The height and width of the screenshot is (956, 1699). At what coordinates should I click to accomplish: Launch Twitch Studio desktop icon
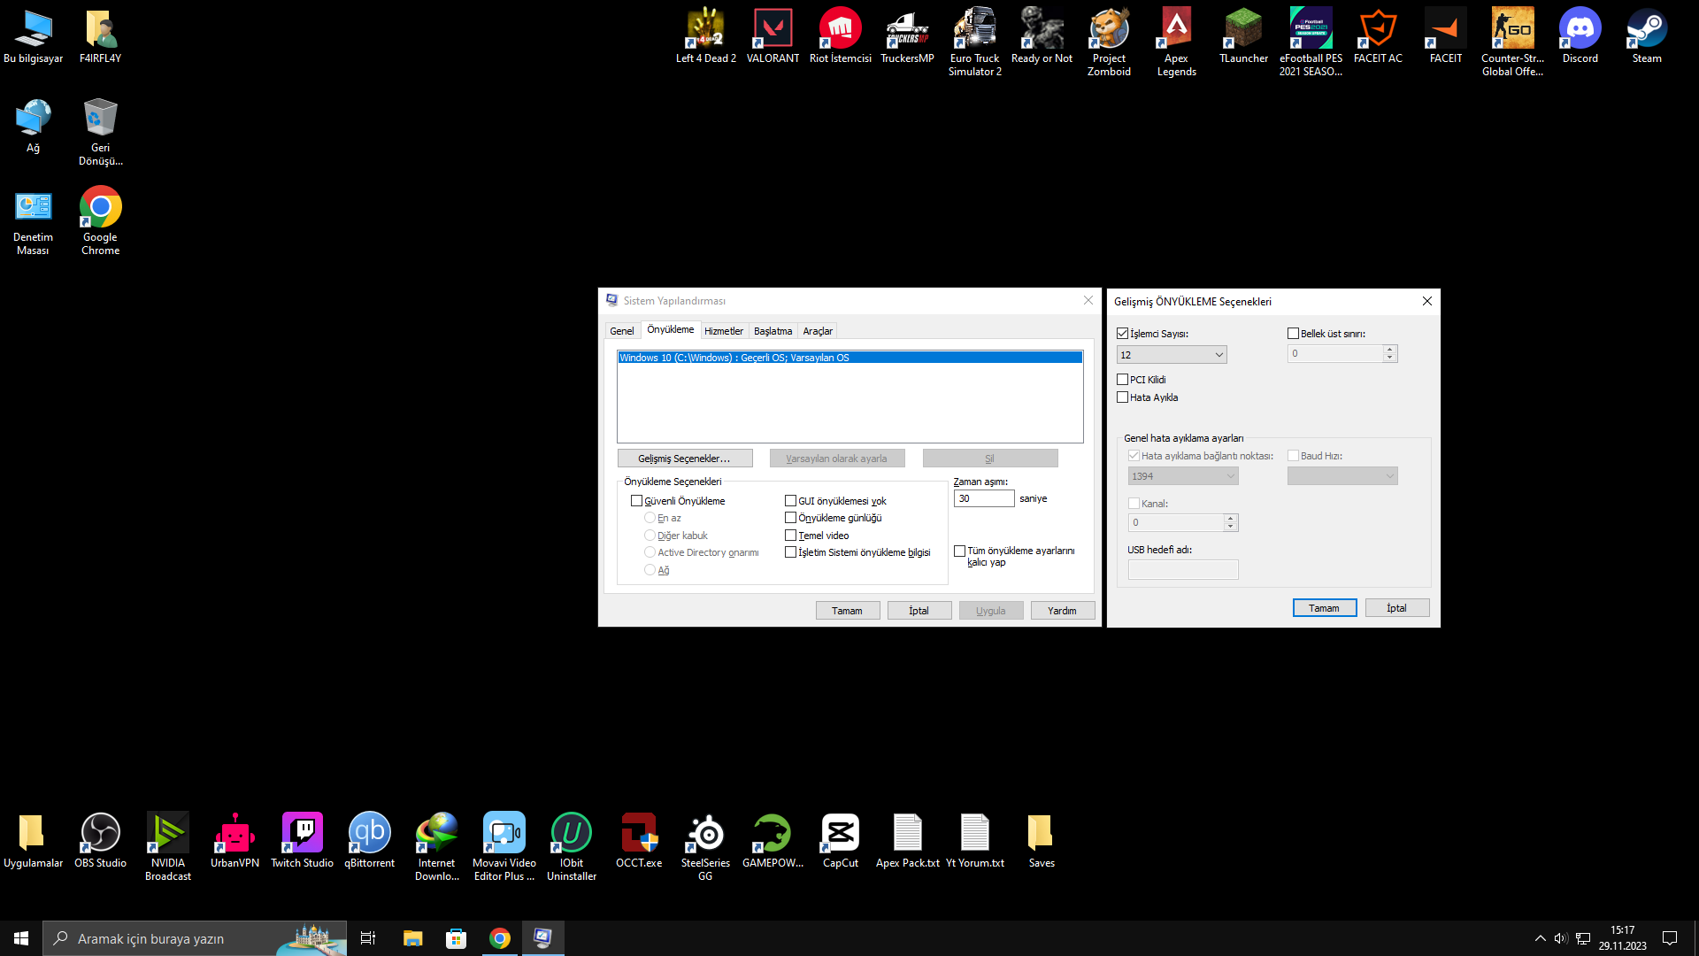click(302, 840)
